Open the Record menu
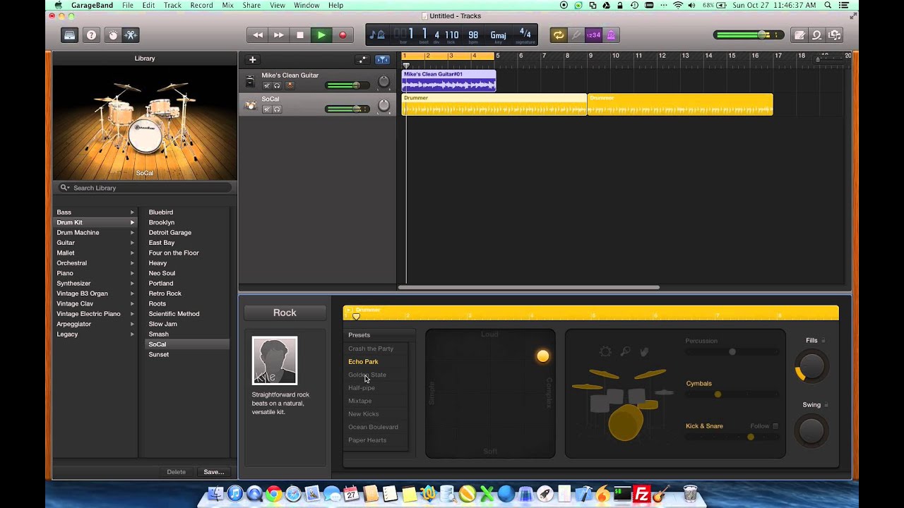This screenshot has height=508, width=904. (201, 5)
